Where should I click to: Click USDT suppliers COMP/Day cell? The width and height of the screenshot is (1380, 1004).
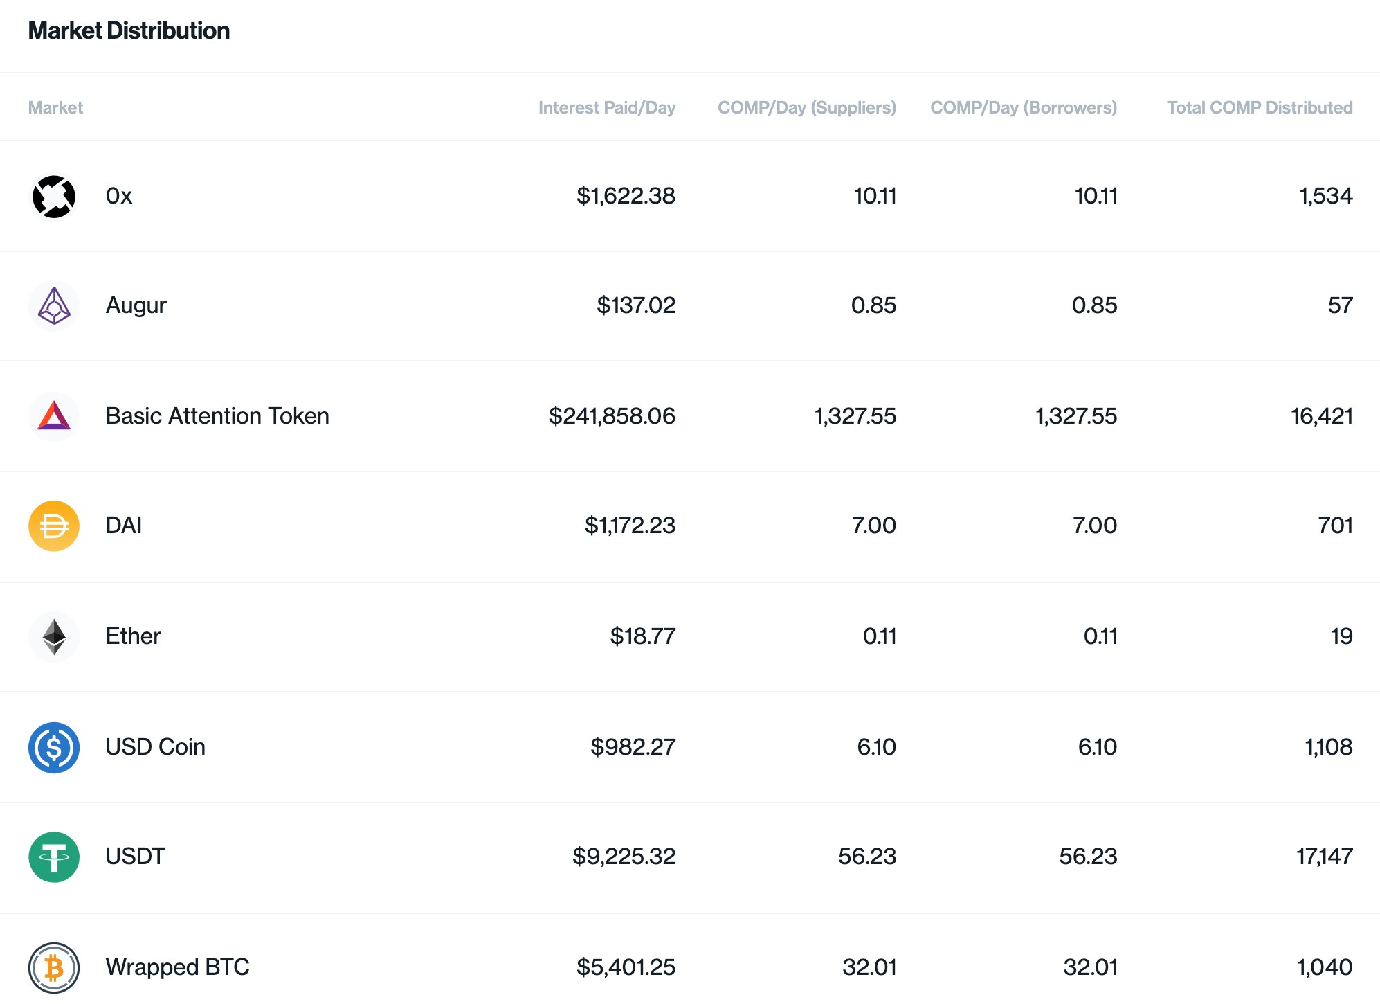coord(867,857)
